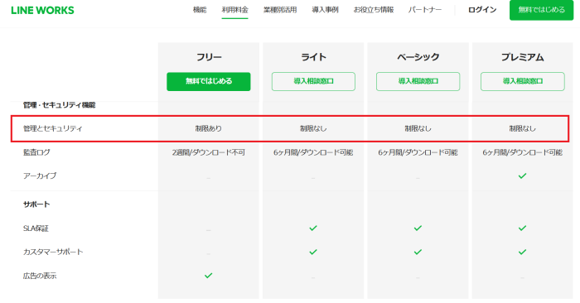Select the 利用料金 nav item
The width and height of the screenshot is (580, 303).
[234, 10]
